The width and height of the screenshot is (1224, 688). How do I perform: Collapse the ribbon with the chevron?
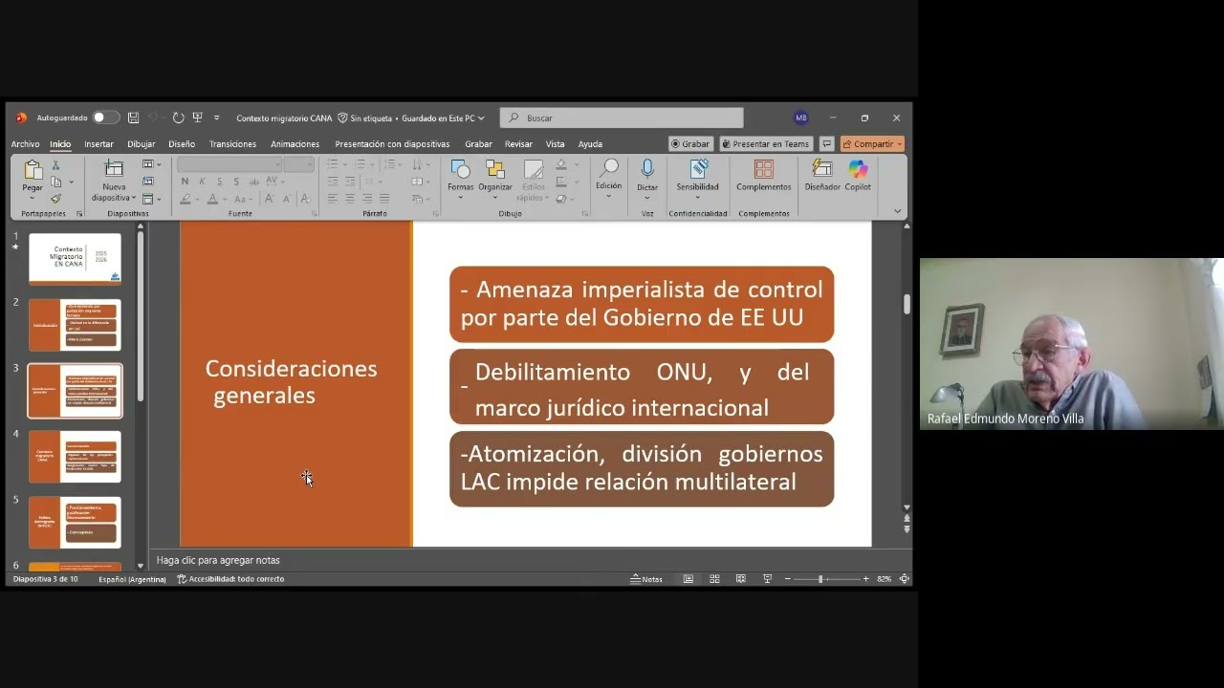(897, 211)
